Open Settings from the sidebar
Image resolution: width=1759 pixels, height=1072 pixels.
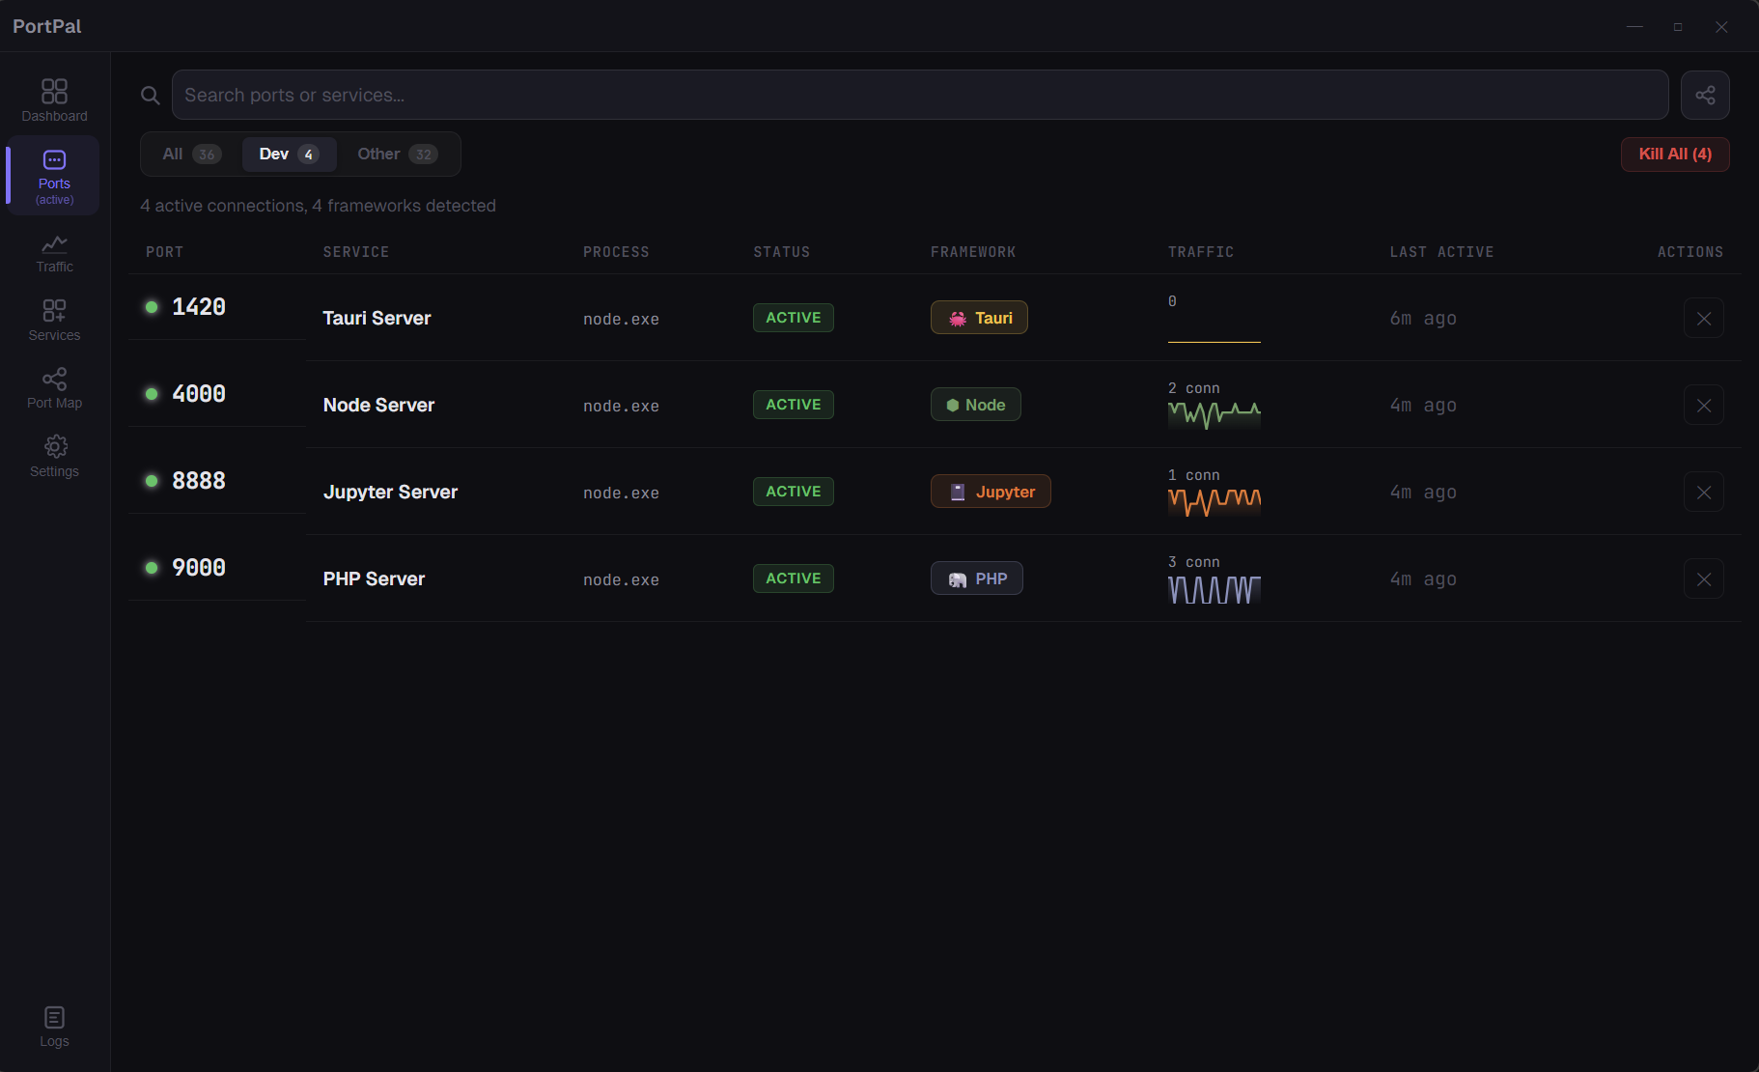[54, 455]
